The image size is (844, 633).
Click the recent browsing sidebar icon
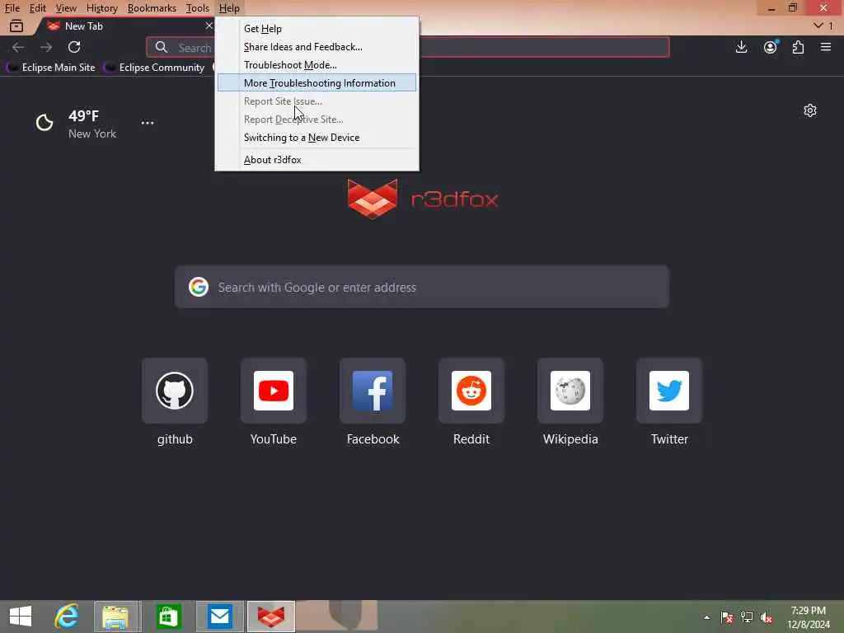(x=16, y=26)
